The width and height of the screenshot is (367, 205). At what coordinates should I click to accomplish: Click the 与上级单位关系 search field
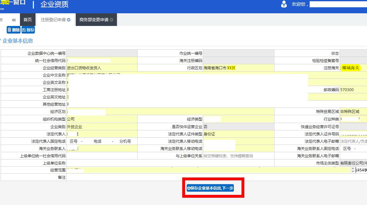pyautogui.click(x=238, y=156)
